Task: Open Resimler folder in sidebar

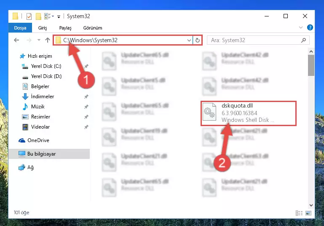Action: click(40, 117)
